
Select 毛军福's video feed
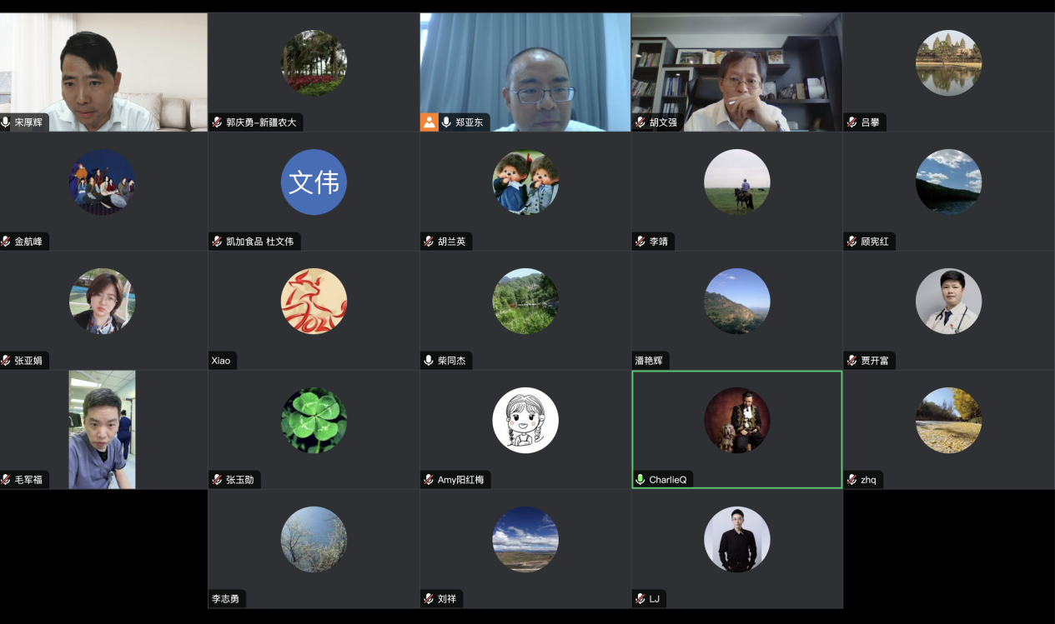coord(102,429)
